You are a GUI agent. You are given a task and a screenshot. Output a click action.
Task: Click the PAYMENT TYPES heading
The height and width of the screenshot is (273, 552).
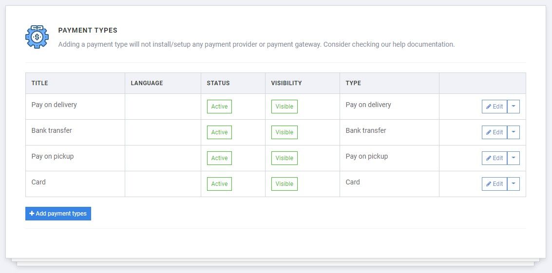coord(88,30)
